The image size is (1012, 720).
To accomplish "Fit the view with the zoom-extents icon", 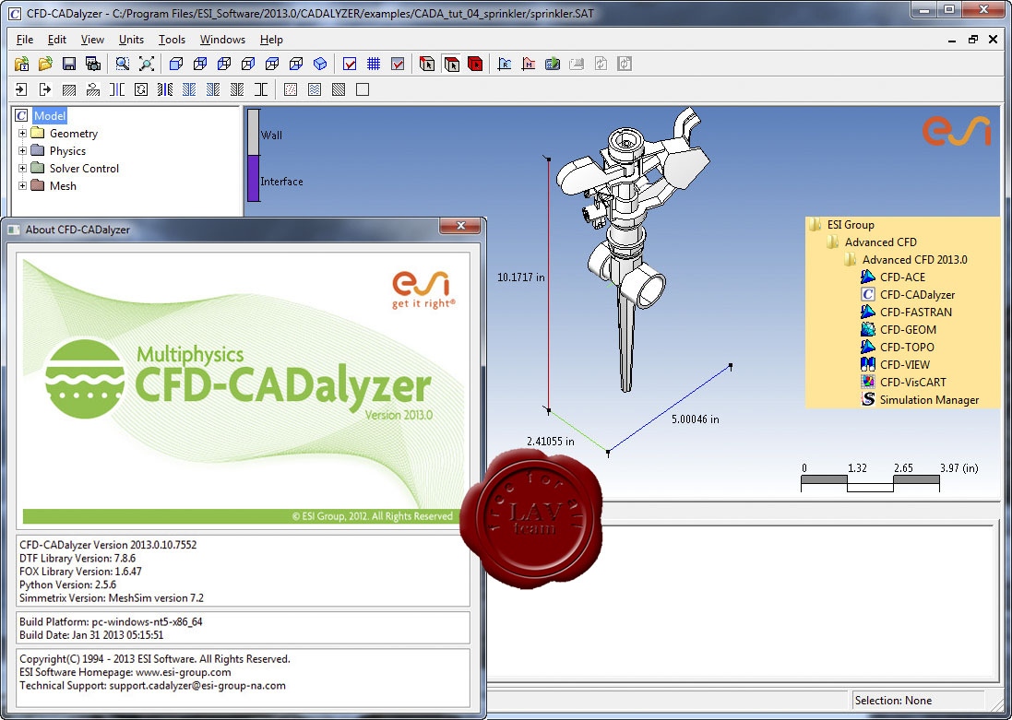I will pos(147,64).
